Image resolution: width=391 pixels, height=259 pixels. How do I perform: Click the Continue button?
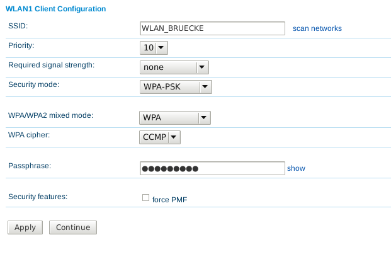pos(73,227)
